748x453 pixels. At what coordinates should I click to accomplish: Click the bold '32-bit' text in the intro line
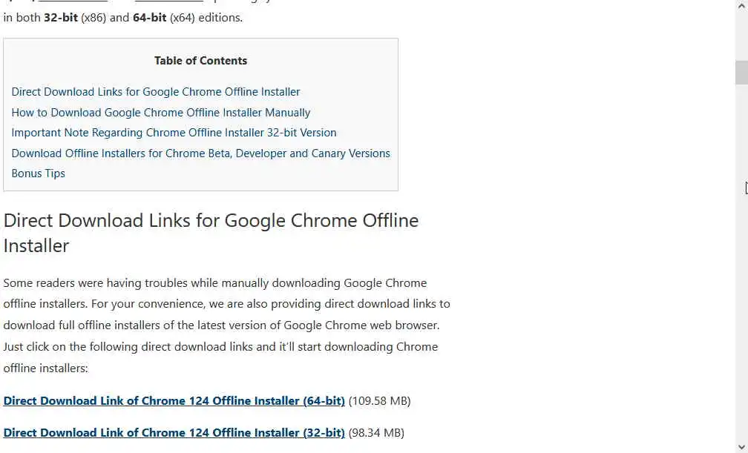point(61,18)
